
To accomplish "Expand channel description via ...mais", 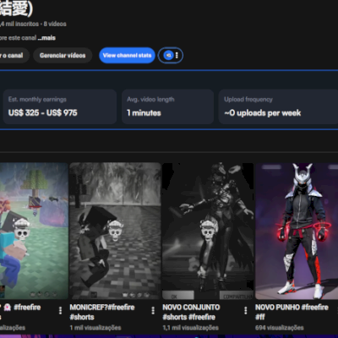I will coord(46,38).
